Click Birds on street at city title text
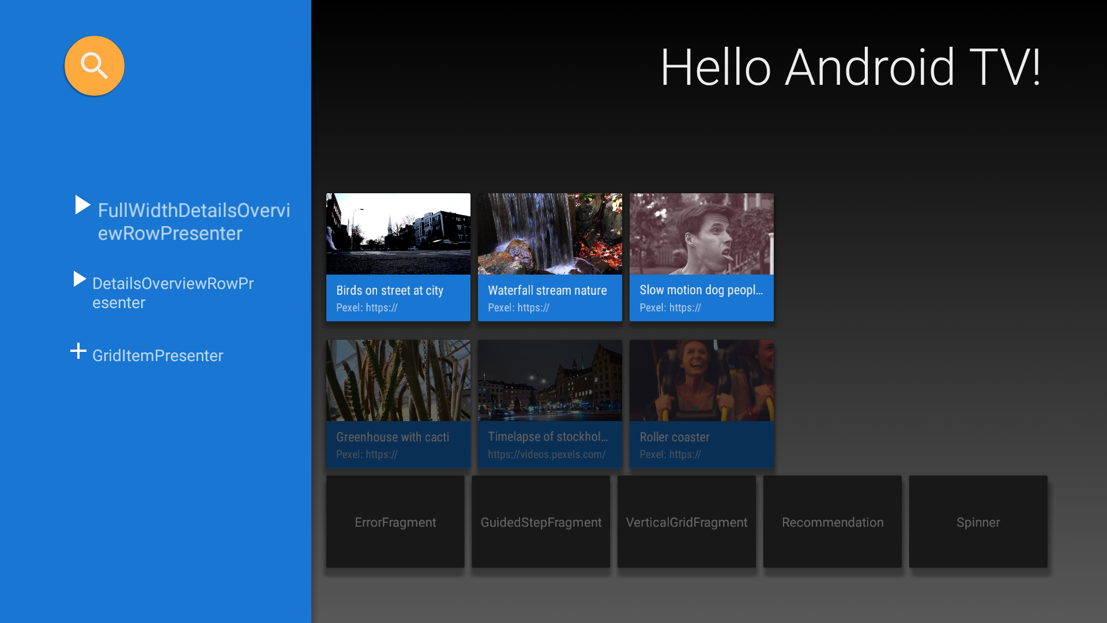Viewport: 1107px width, 623px height. pos(390,291)
